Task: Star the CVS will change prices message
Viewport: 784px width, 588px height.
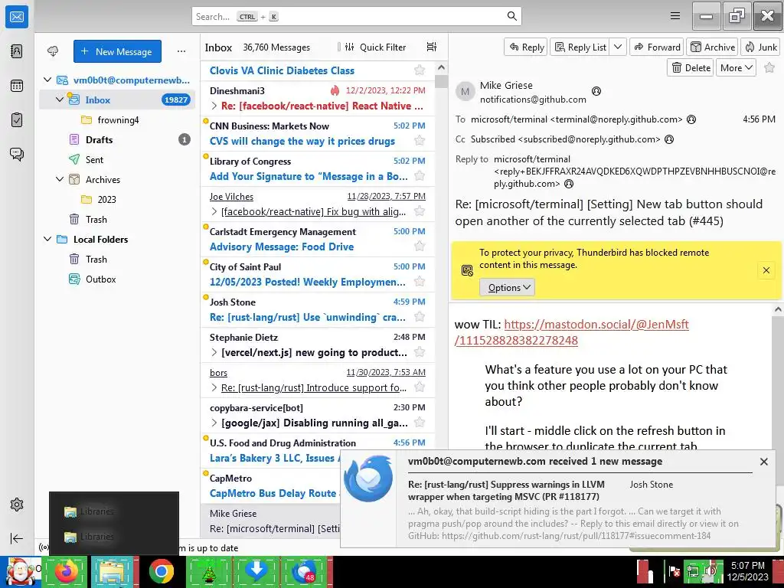Action: tap(420, 141)
